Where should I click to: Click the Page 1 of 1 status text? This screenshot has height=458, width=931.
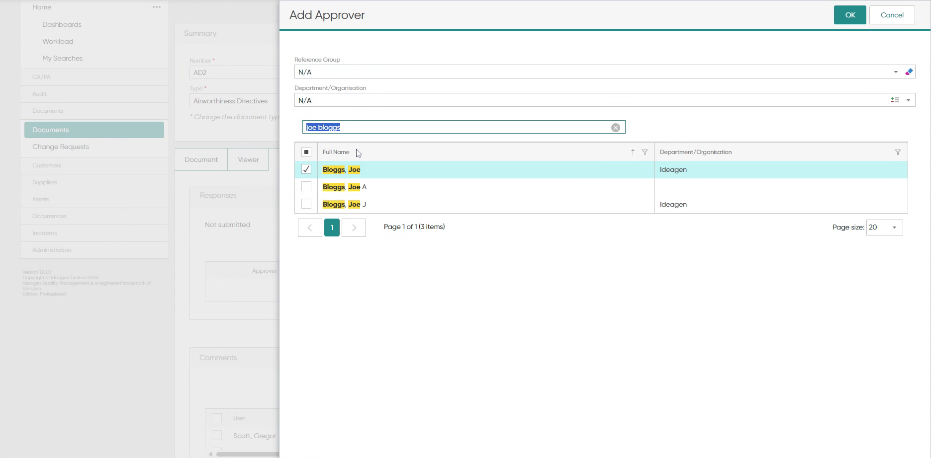pos(414,227)
